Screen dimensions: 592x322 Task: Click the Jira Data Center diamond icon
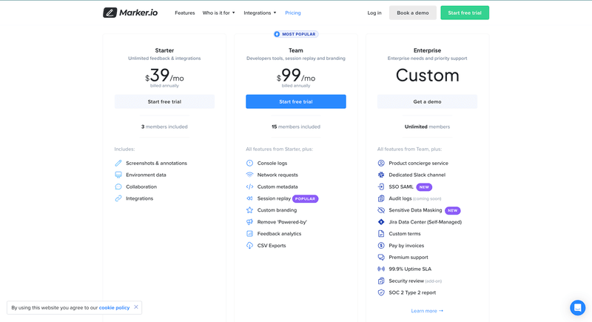(x=381, y=222)
